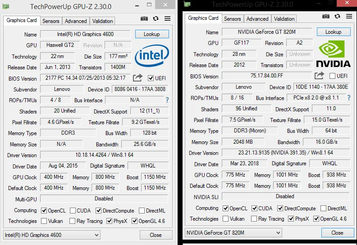The image size is (357, 245).
Task: Click the Bus Interface question mark in the Intel window
Action: [x=167, y=100]
